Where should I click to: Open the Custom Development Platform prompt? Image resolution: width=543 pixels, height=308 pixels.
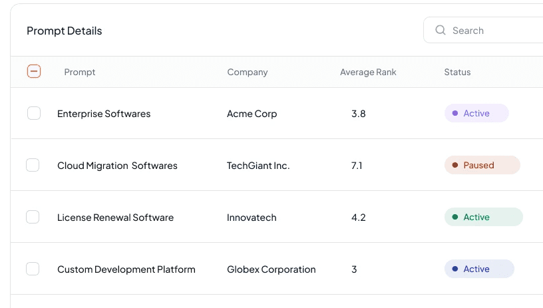pos(126,269)
